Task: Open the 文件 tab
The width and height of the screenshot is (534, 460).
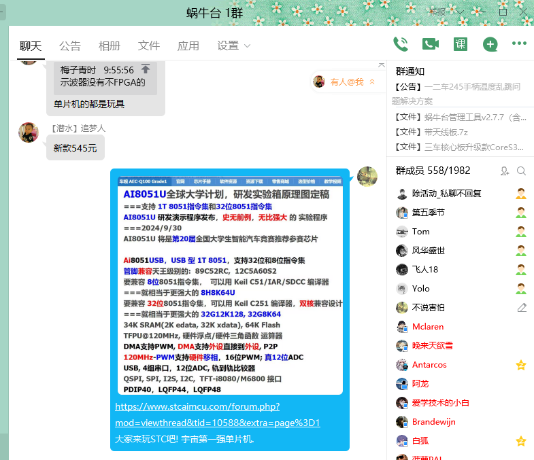Action: tap(149, 46)
